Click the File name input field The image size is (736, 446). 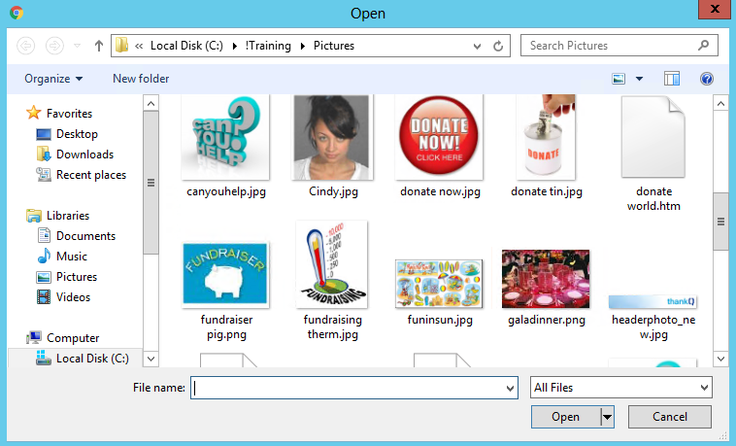pos(353,388)
